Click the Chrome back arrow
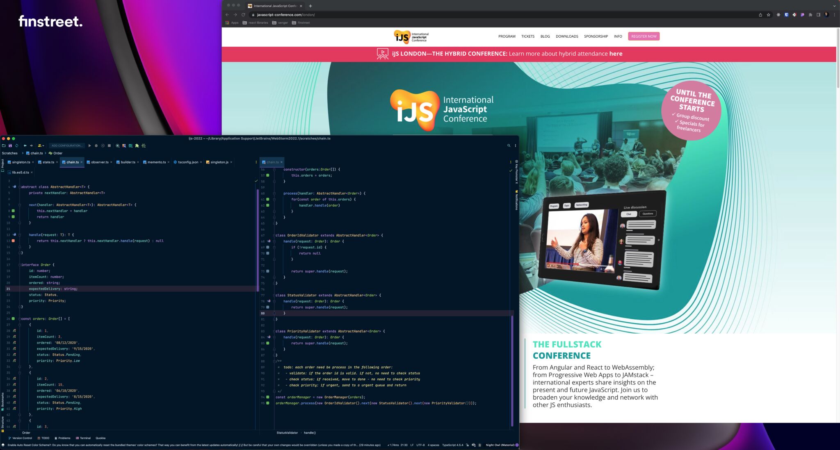The height and width of the screenshot is (450, 840). coord(227,15)
